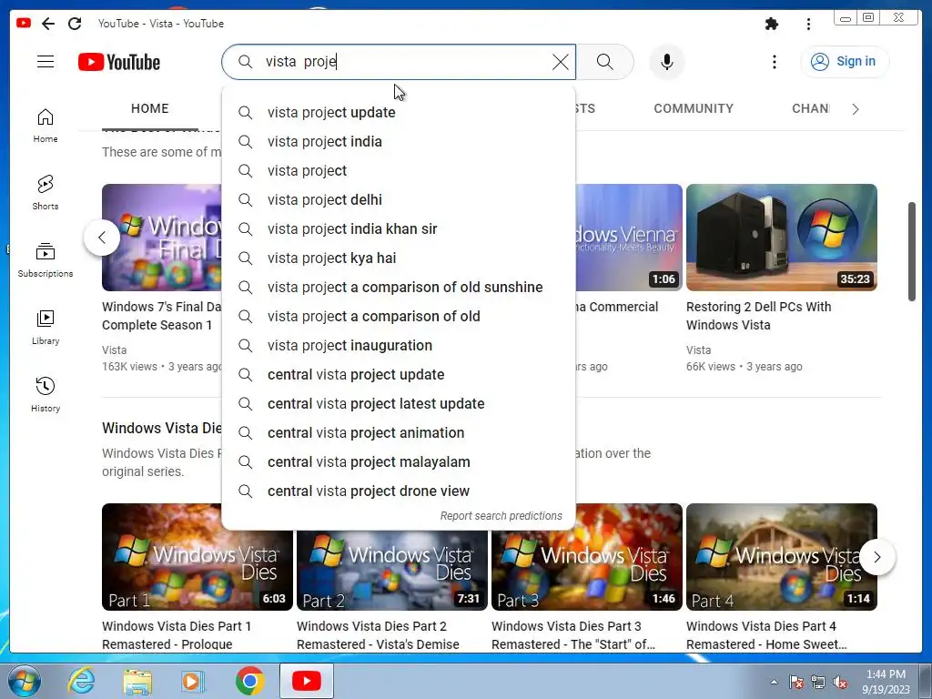Open Windows Media Player from taskbar

coord(193,681)
